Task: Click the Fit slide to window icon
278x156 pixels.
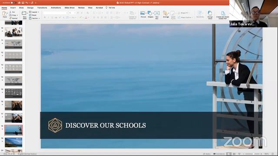Action: coord(273,154)
